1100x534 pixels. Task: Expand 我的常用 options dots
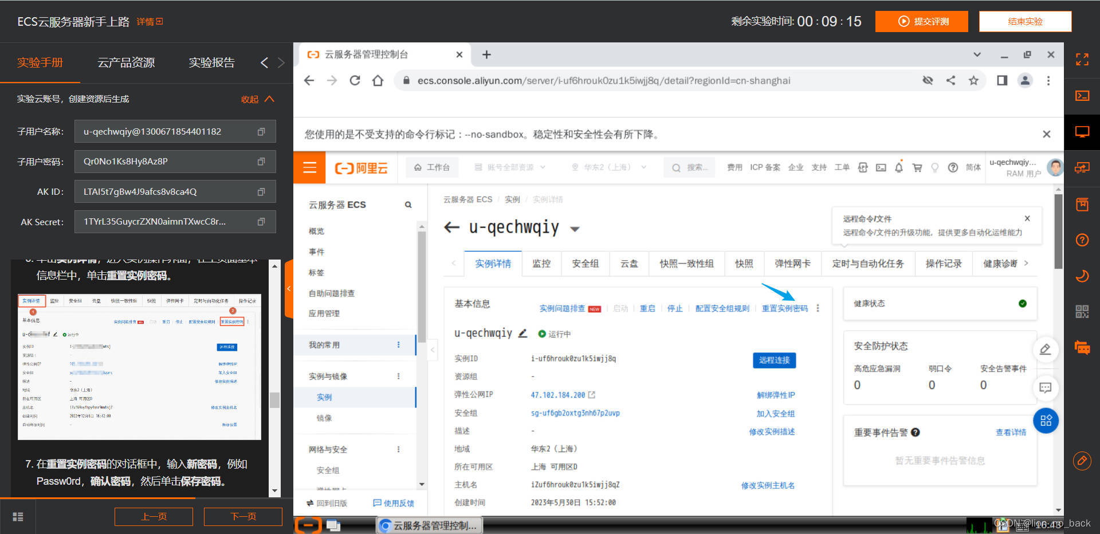coord(398,345)
